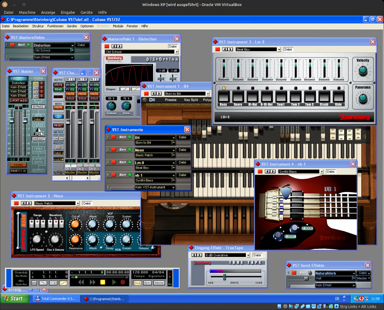The height and width of the screenshot is (310, 384).
Task: Click EXPORT AUDIO in VST Master effects list
Action: [x=18, y=100]
